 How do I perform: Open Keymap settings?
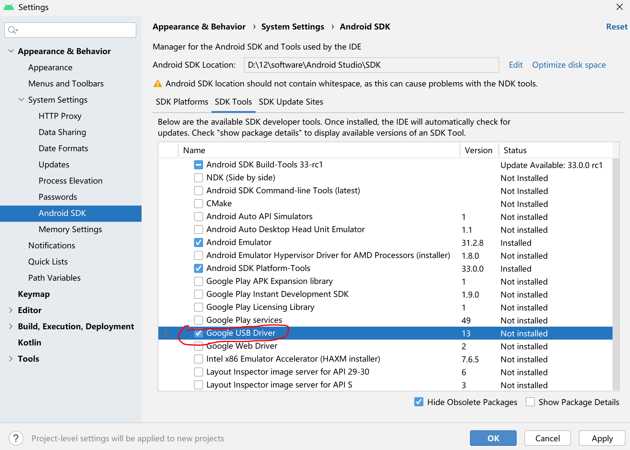tap(34, 294)
